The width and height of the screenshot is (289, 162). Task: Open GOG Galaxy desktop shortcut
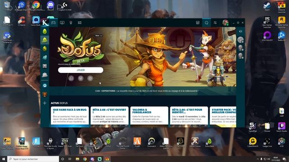click(267, 36)
